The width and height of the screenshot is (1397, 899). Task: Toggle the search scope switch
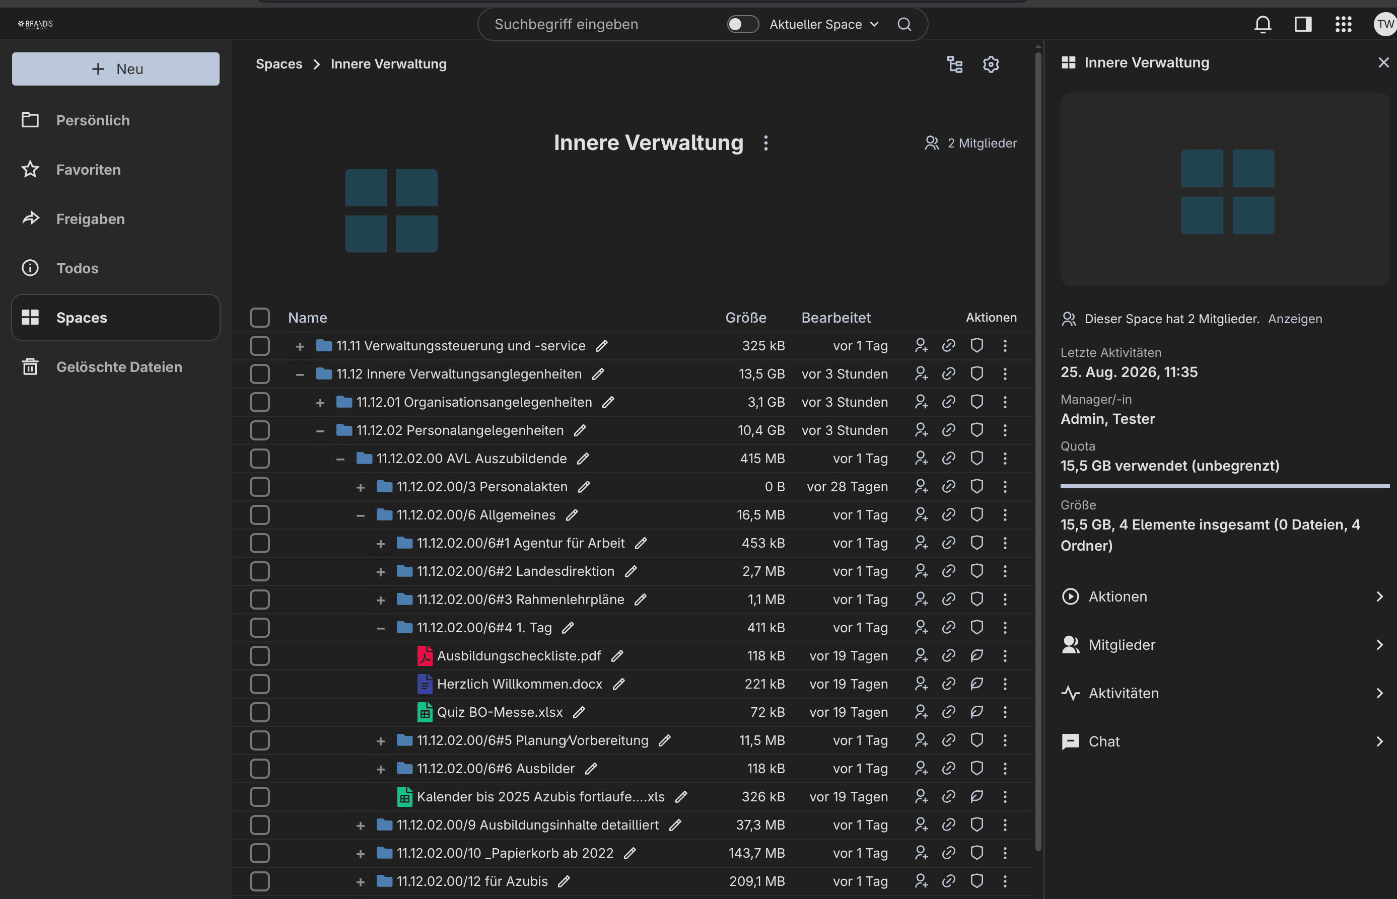coord(742,24)
